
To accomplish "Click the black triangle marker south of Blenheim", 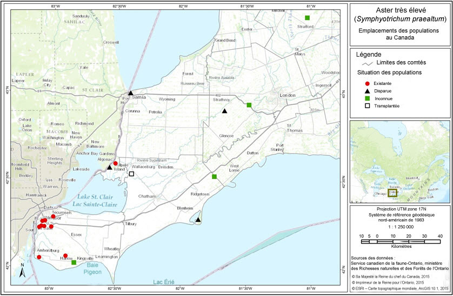I will click(x=198, y=220).
